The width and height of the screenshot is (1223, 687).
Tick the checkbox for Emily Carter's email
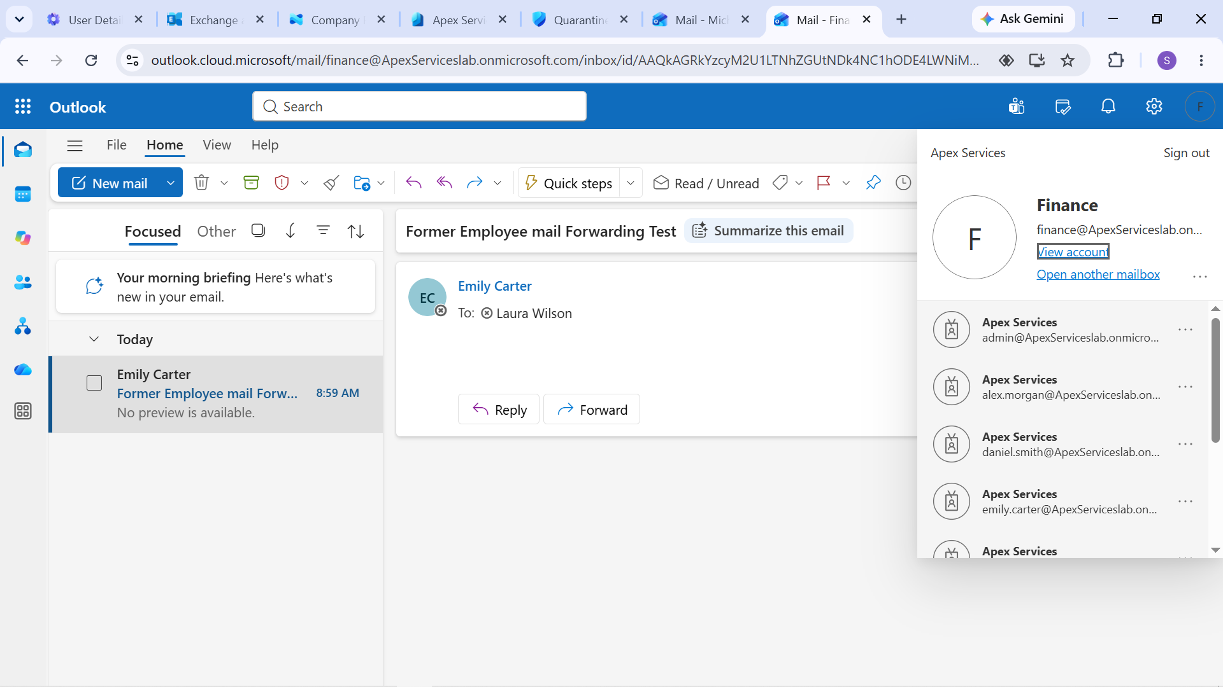(94, 383)
